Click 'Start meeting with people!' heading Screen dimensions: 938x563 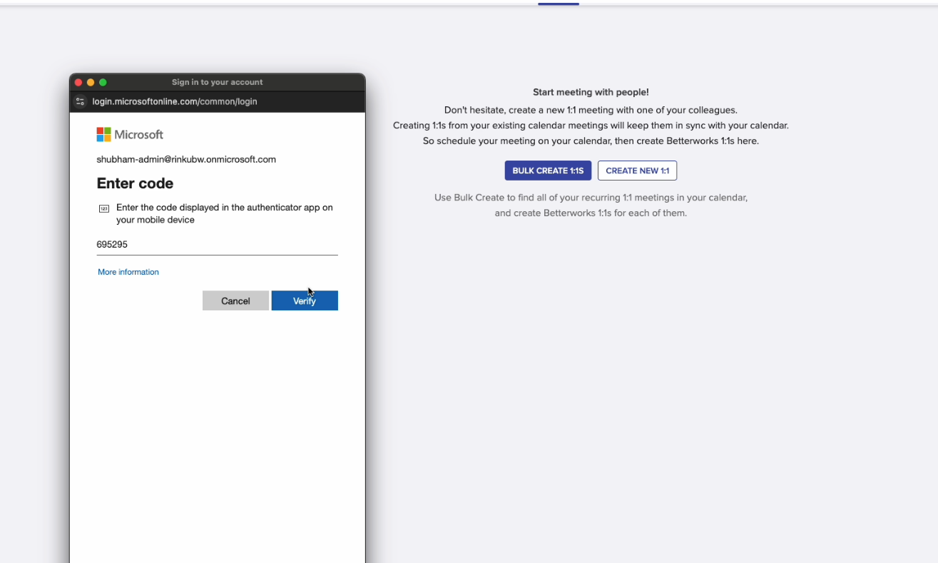click(x=591, y=92)
